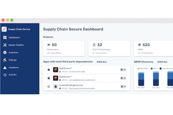Screen dimensions: 173x115
Task: Open the Inventory icon in the sidebar
Action: click(x=5, y=53)
